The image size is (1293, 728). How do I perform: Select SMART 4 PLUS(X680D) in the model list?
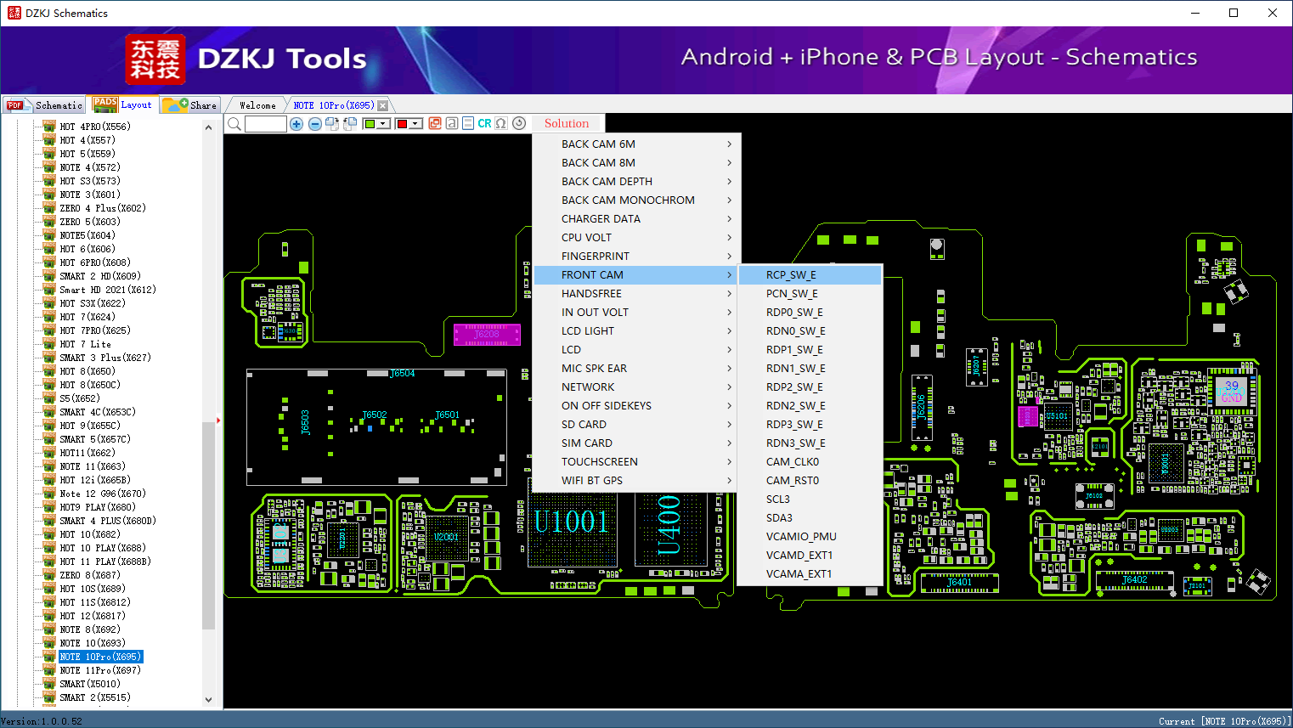108,521
